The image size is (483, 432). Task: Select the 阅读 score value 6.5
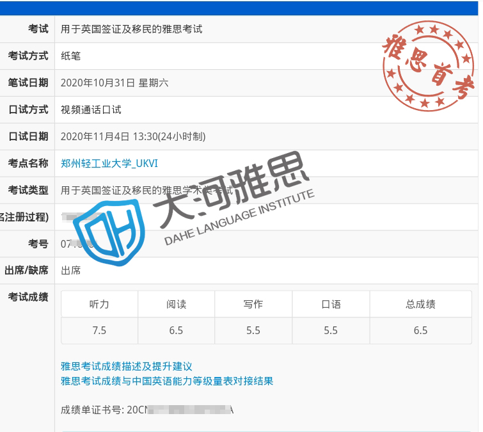pyautogui.click(x=176, y=331)
